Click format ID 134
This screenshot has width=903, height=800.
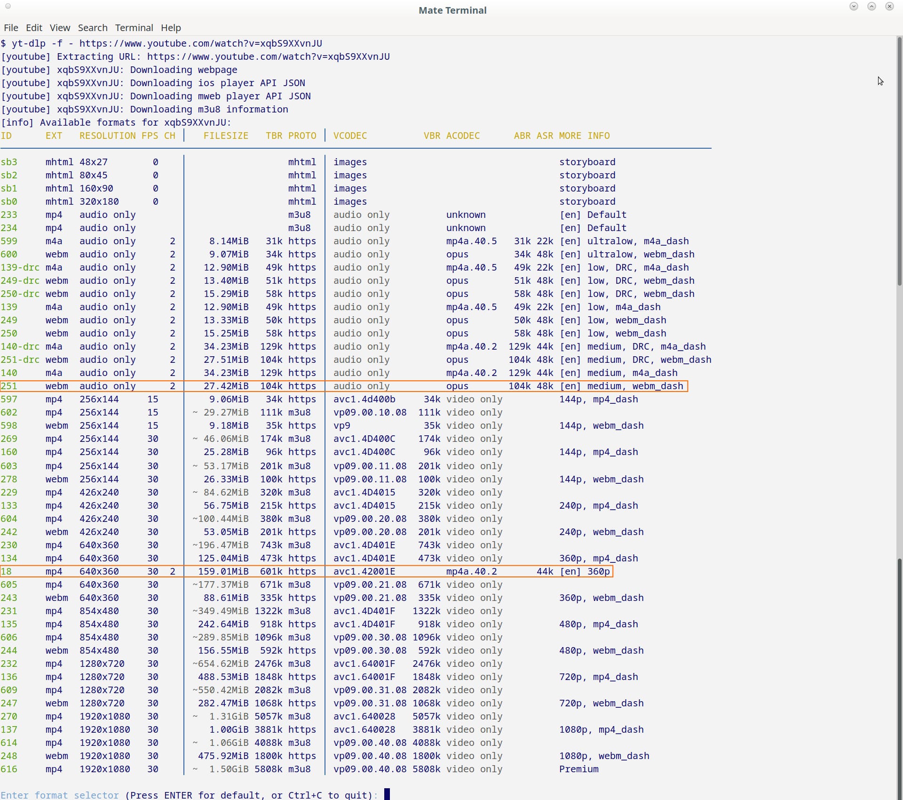click(x=9, y=558)
